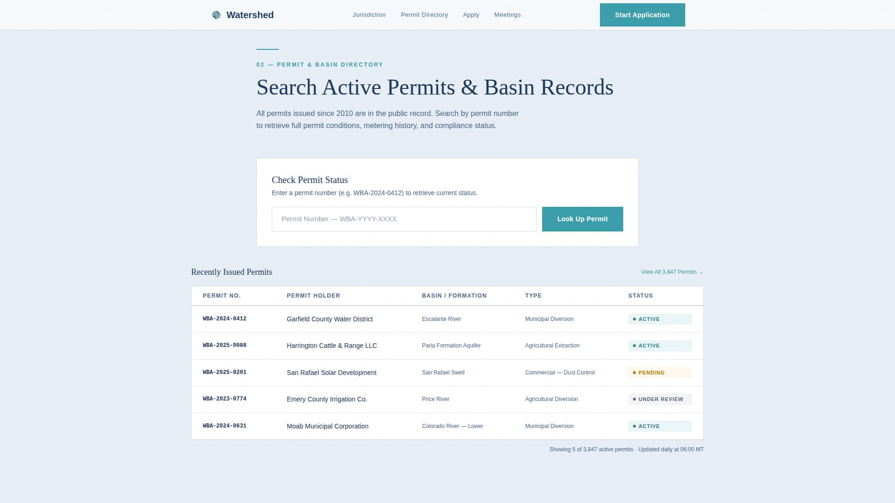Open the Jurisdiction nav item
The height and width of the screenshot is (503, 895).
click(369, 15)
